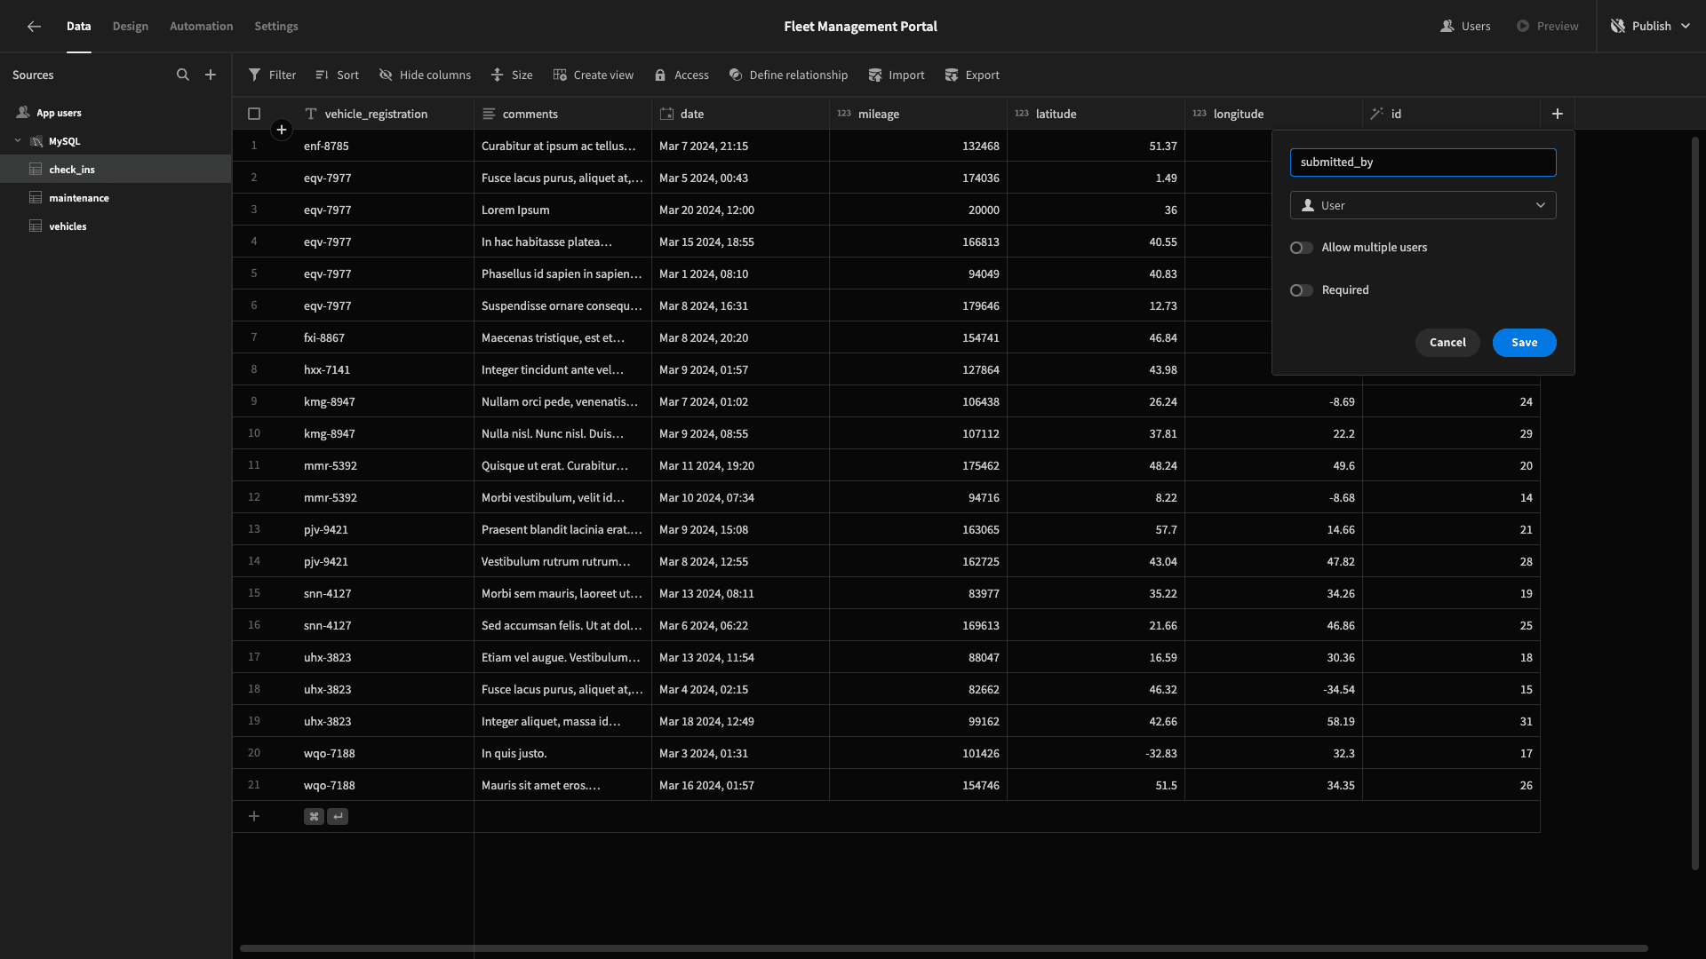Add new column with plus icon
The width and height of the screenshot is (1706, 959).
point(1557,114)
